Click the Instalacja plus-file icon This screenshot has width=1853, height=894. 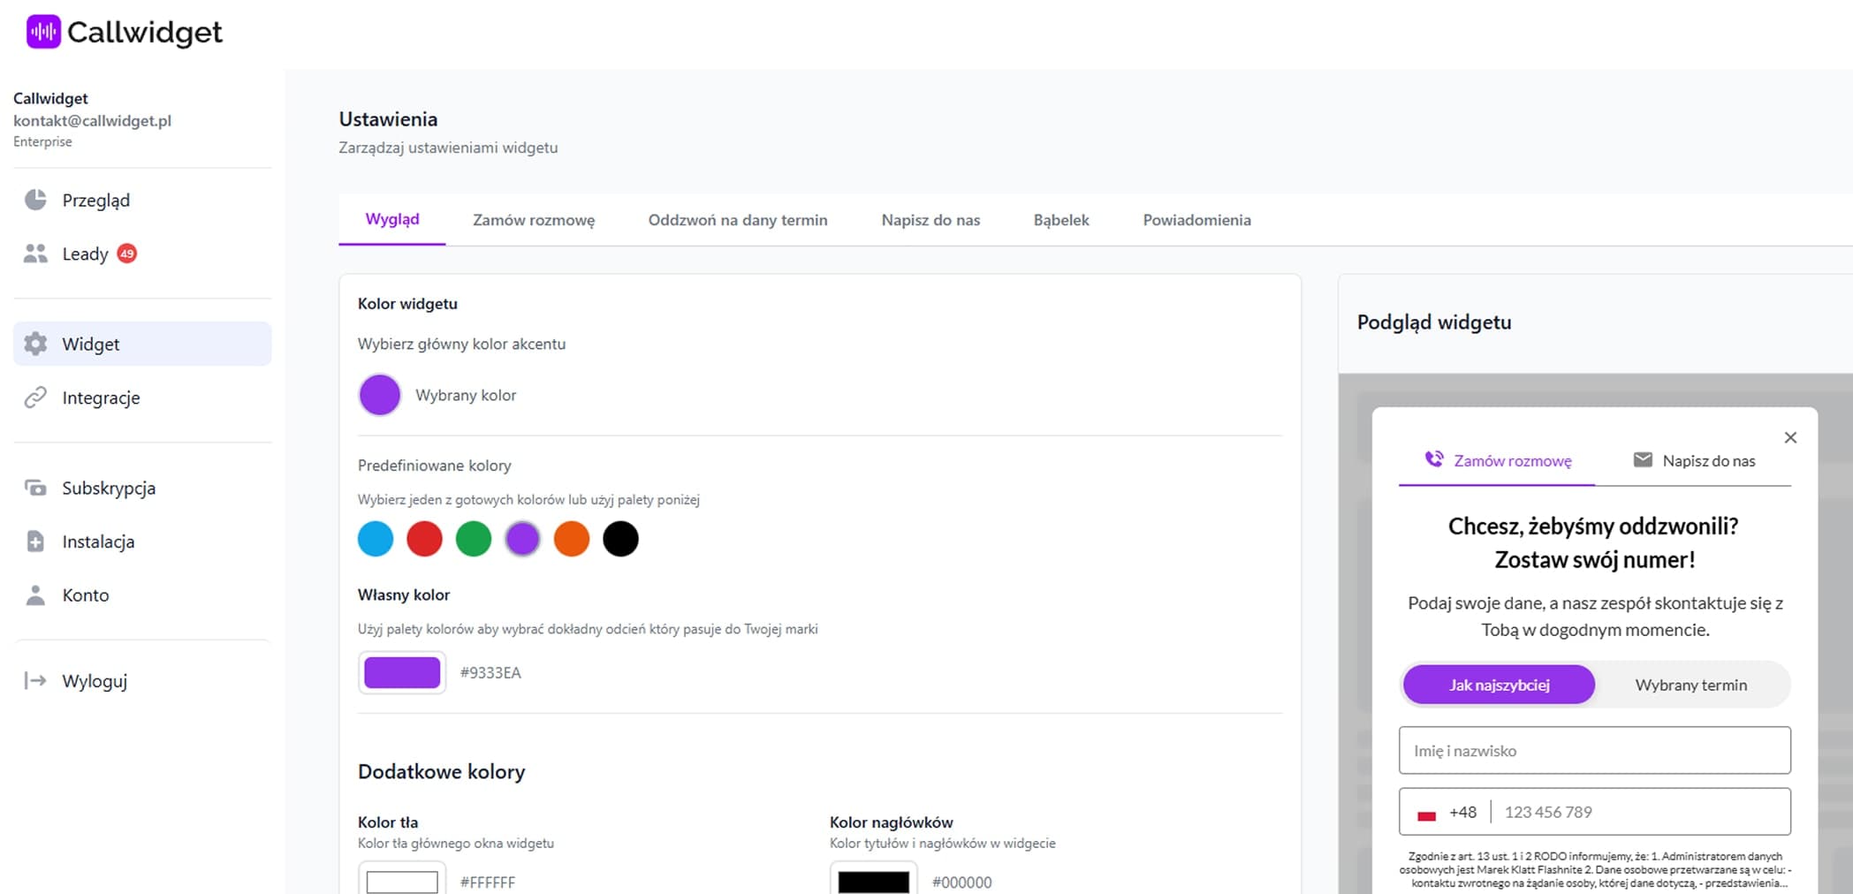coord(35,542)
